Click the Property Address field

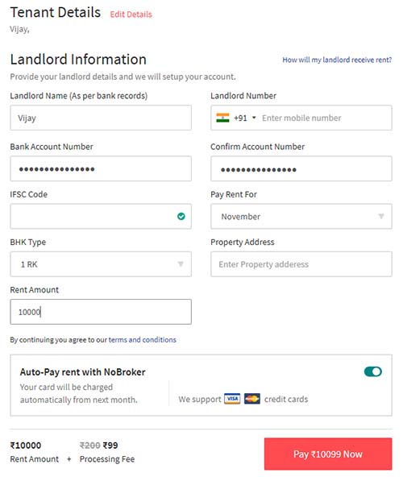coord(301,264)
